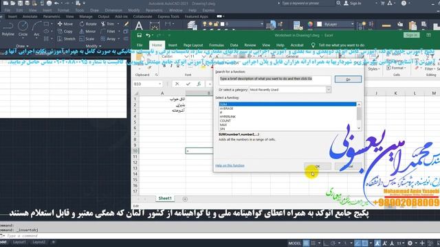
Task: Toggle Polar tracking in status bar
Action: click(333, 243)
